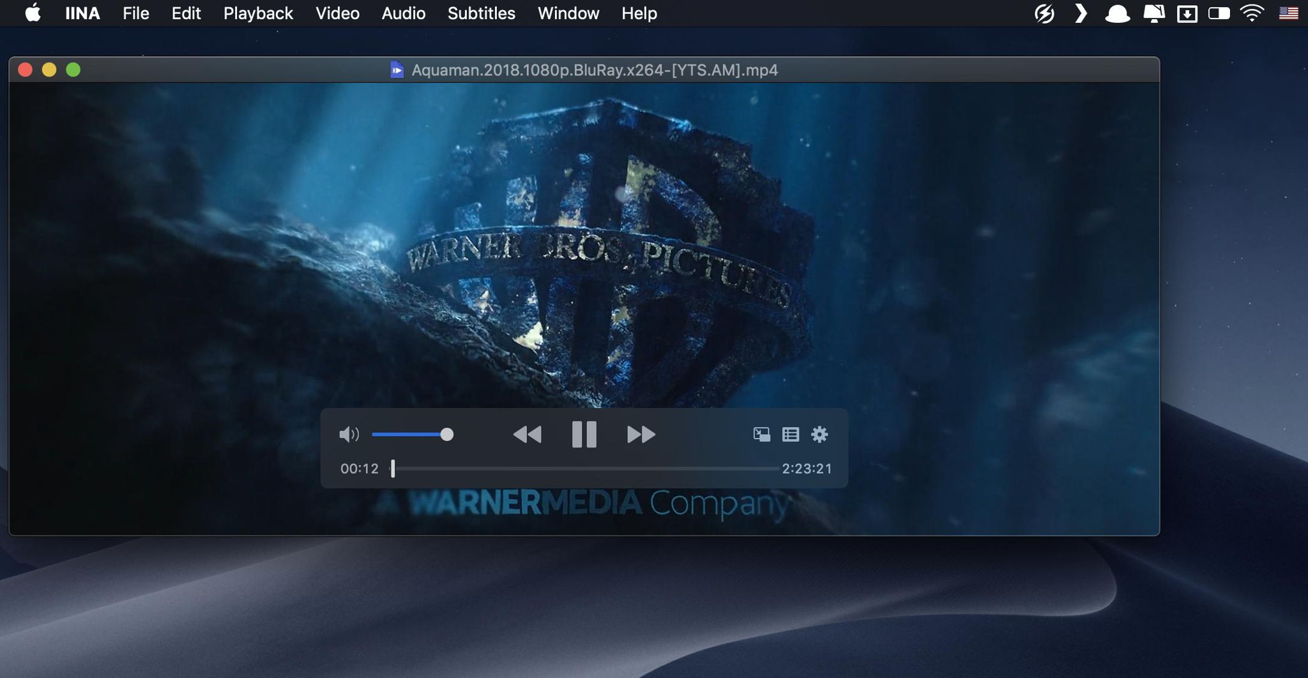Click the Aquaman.2018 file name title
The height and width of the screenshot is (678, 1308).
595,70
